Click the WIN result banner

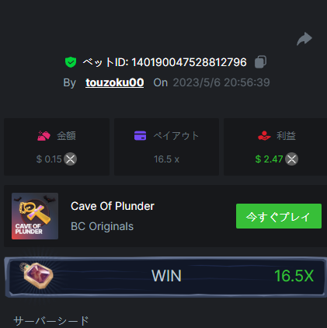(x=165, y=277)
